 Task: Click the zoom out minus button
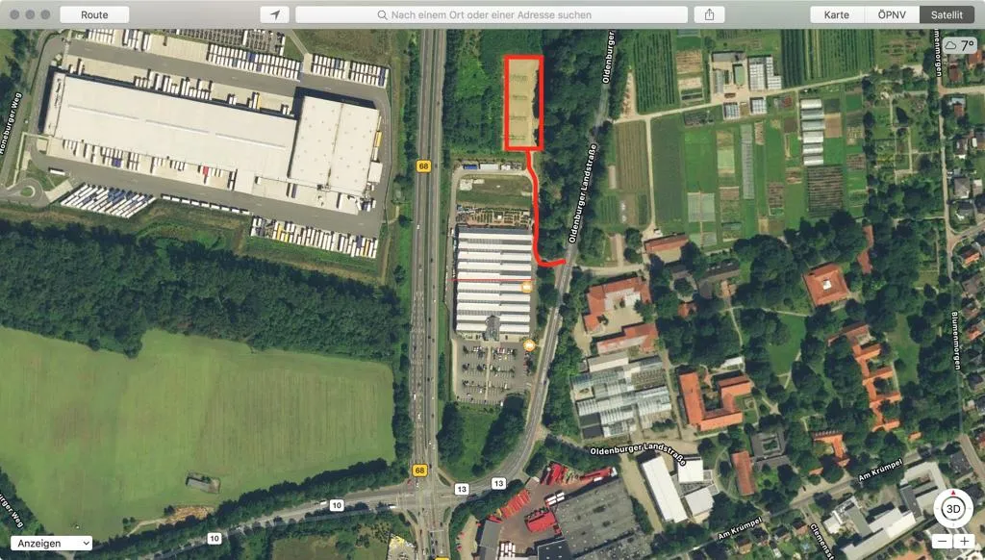point(941,541)
